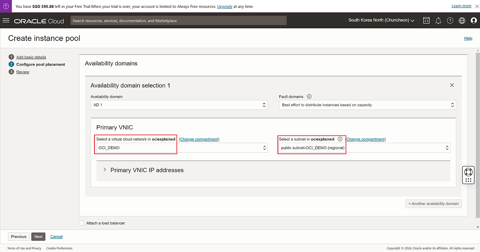Open the user profile avatar menu
Screen dimensions: 480x252
tap(474, 21)
